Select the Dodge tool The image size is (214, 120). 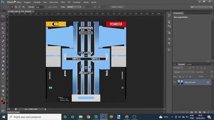coord(3,70)
